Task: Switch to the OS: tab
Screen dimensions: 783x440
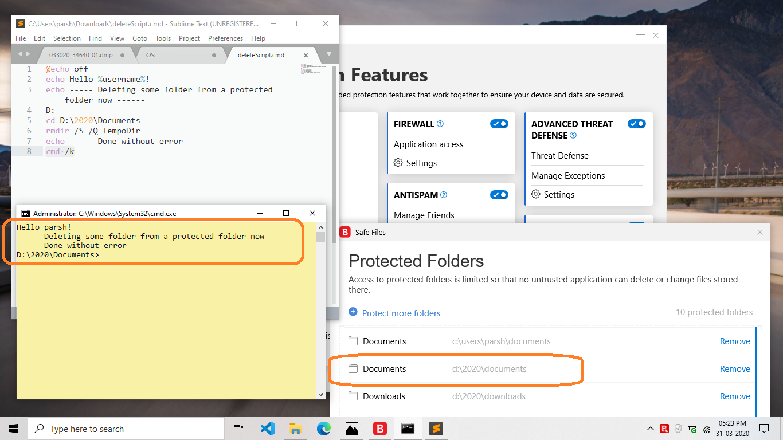Action: [x=181, y=55]
